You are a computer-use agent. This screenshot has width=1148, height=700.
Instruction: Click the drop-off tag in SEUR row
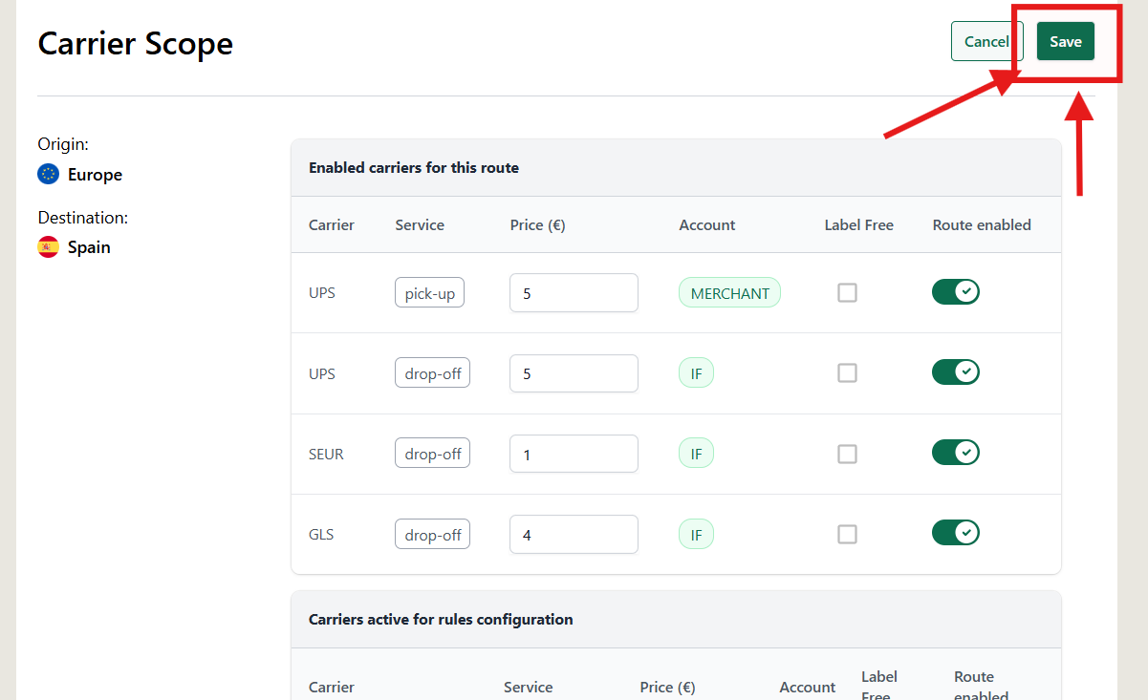[x=432, y=454]
